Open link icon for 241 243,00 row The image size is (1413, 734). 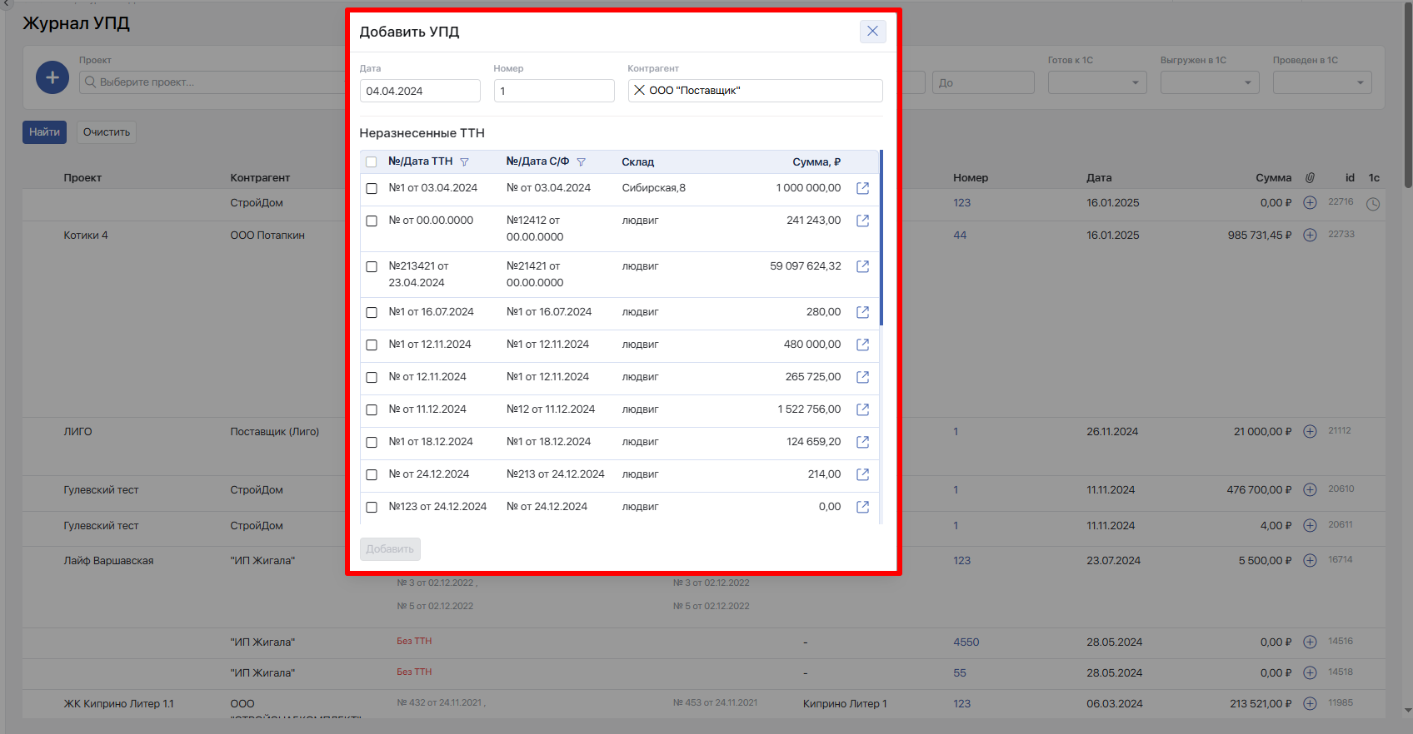[x=863, y=221]
